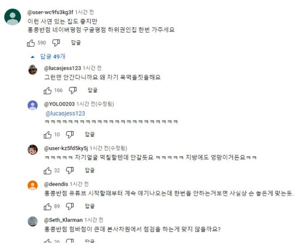This screenshot has height=246, width=296.
Task: Reply to the top comment via 답글
Action: [x=76, y=43]
